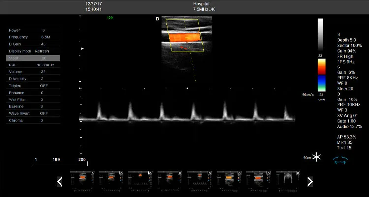Viewport: 369px width, 197px height.
Task: Select the Wall Filter parameter row
Action: click(33, 99)
